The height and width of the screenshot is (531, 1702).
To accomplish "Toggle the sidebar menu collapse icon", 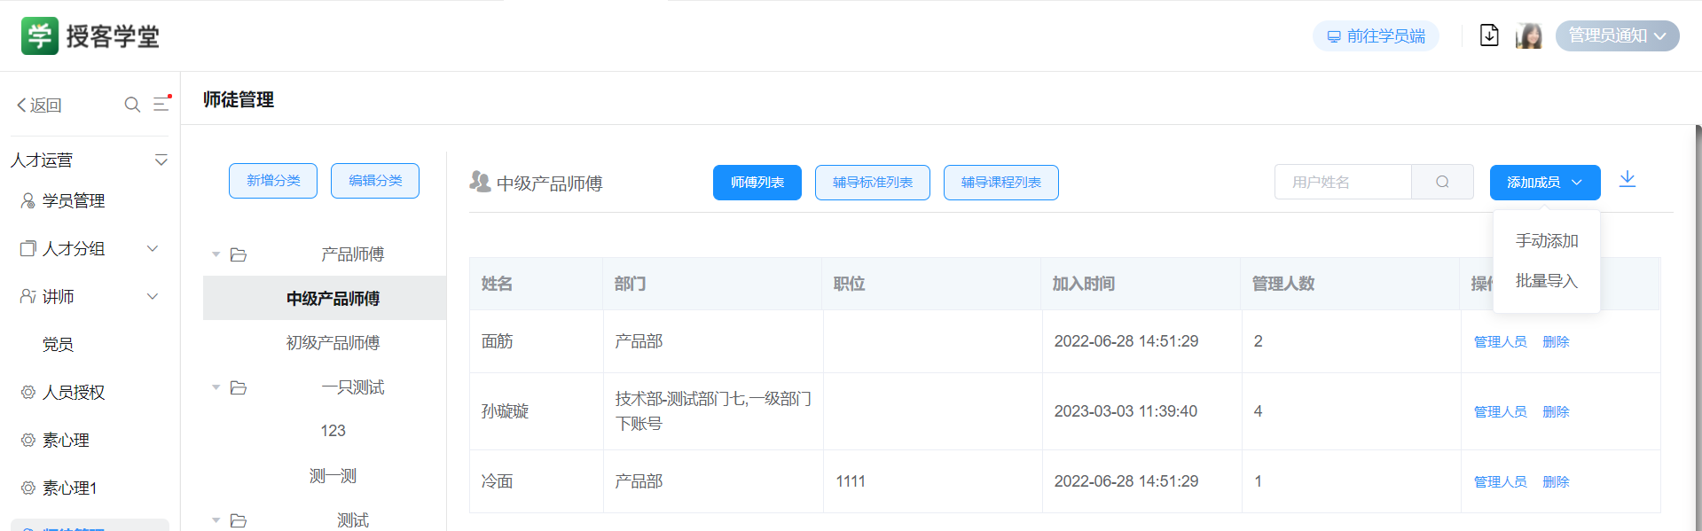I will point(161,104).
